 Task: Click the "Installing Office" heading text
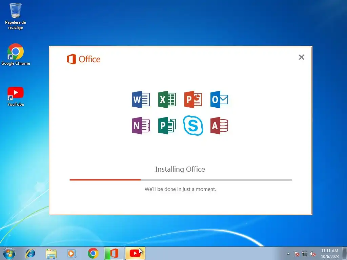(180, 169)
